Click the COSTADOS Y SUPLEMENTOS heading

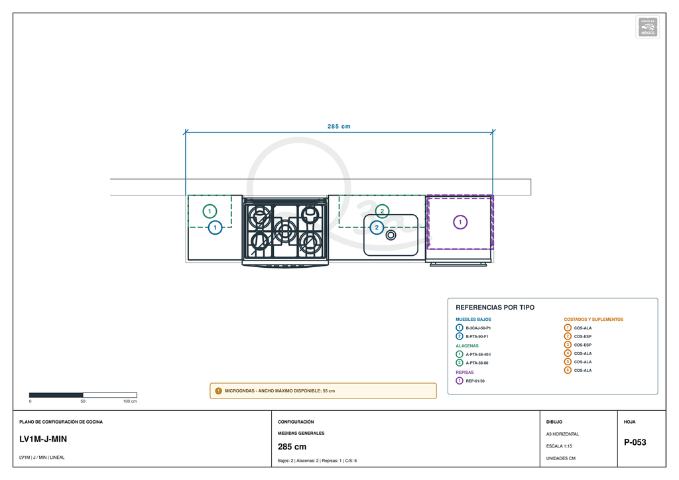[593, 320]
